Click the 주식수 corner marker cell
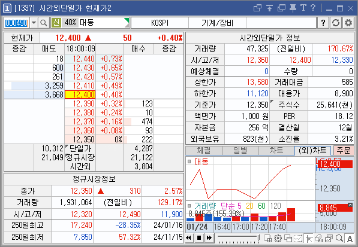The height and width of the screenshot is (247, 358). [x=272, y=101]
